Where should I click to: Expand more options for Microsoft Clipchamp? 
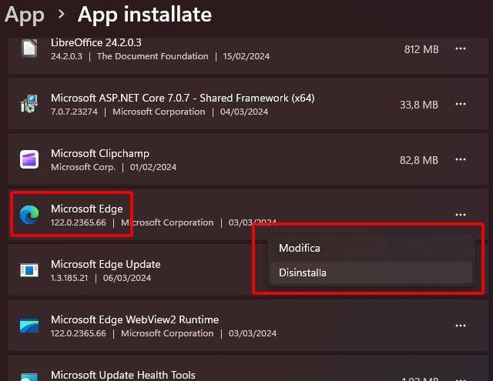[461, 159]
